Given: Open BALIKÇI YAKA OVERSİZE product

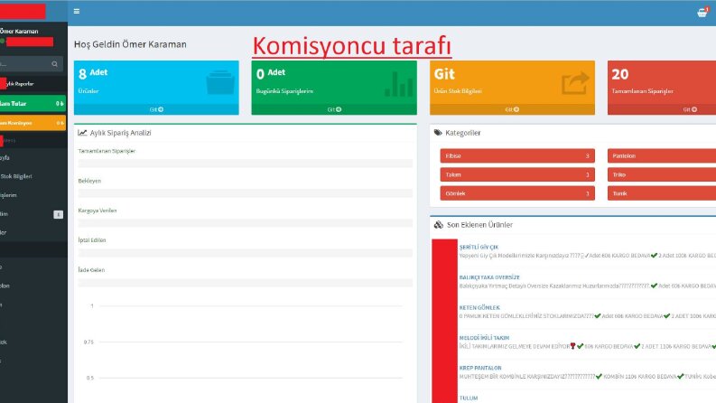Looking at the screenshot, I should click(489, 277).
